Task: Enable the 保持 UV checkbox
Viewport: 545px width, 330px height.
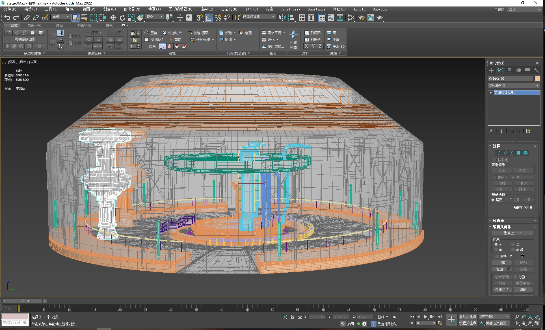Action: point(497,256)
